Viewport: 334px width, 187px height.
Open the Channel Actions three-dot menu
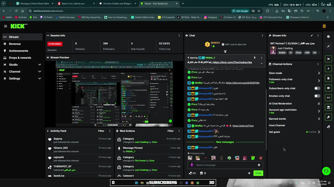(x=318, y=64)
